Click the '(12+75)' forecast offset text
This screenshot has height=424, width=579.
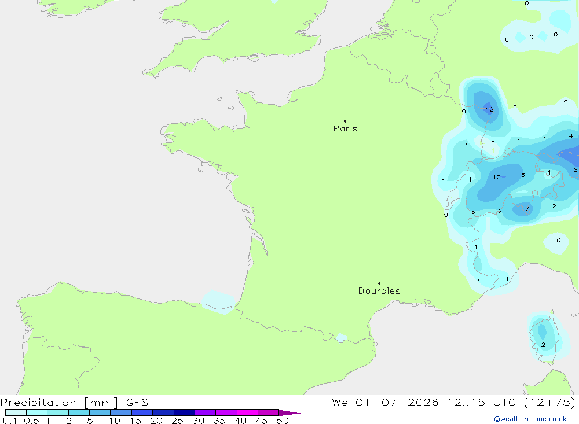[549, 402]
